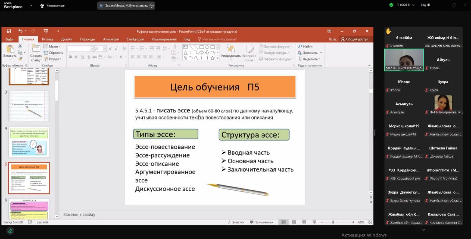
Task: Pick the right arrow shape in the gallery
Action: 202,53
